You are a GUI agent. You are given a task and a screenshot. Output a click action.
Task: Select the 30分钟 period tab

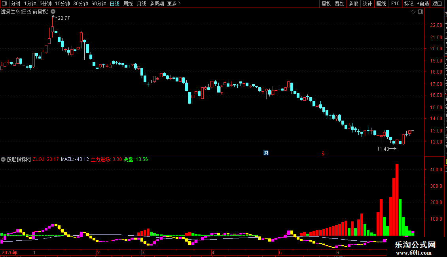(x=81, y=4)
